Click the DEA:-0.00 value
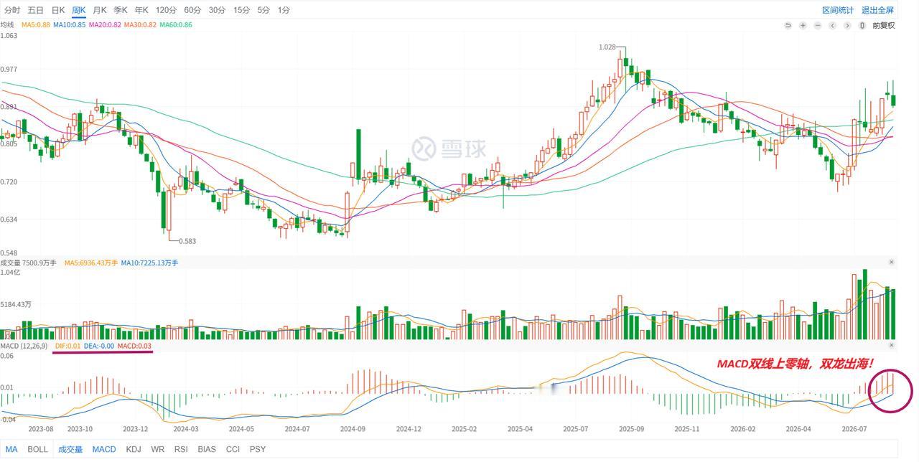The height and width of the screenshot is (462, 919). 99,346
